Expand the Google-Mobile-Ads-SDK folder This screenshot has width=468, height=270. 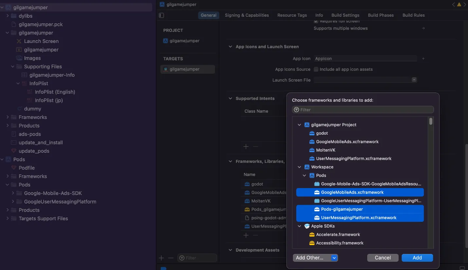click(x=13, y=193)
